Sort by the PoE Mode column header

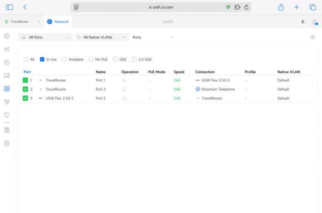point(157,72)
